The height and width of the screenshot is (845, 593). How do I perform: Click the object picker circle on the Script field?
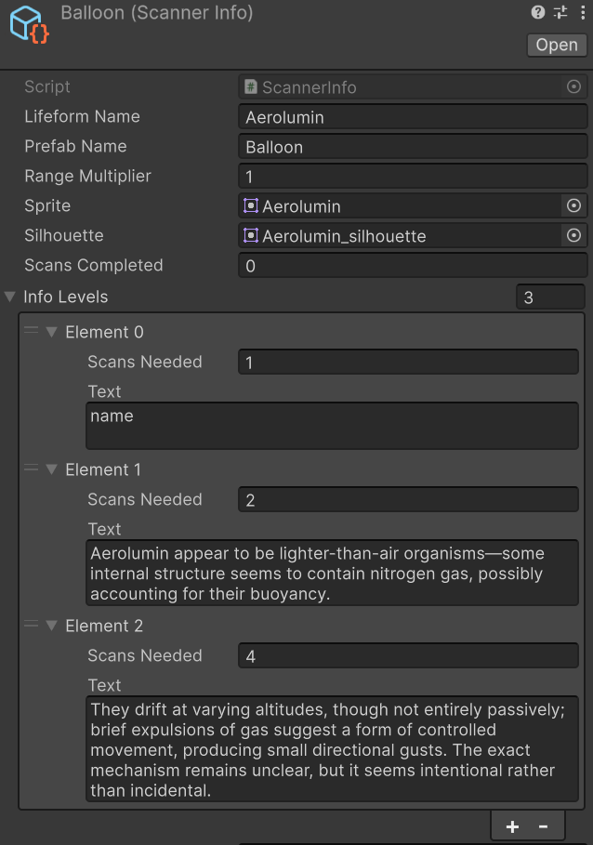point(574,86)
